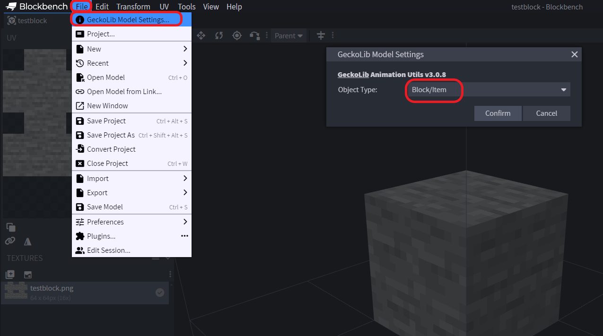
Task: Open the TEXTURES panel overflow menu dots
Action: click(x=170, y=274)
